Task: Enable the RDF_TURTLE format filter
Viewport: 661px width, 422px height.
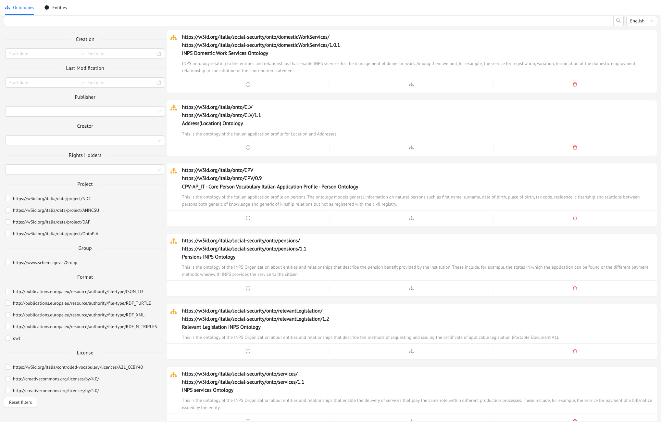Action: pos(8,303)
